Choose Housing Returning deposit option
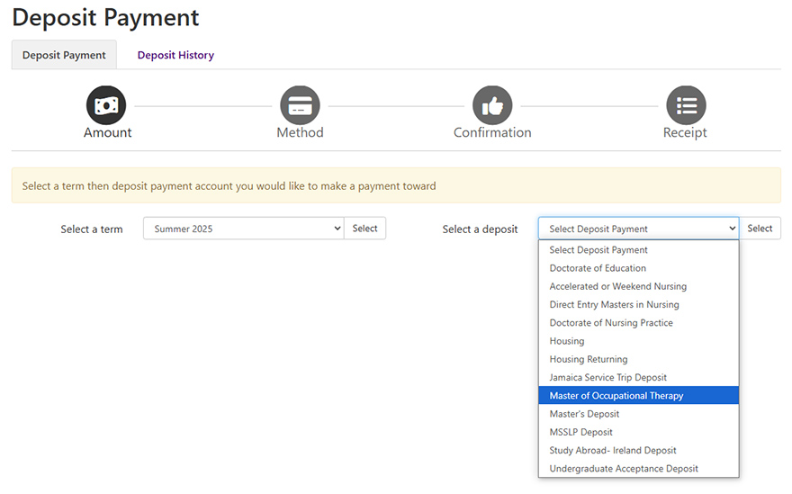Viewport: 792px width, 494px height. (638, 359)
